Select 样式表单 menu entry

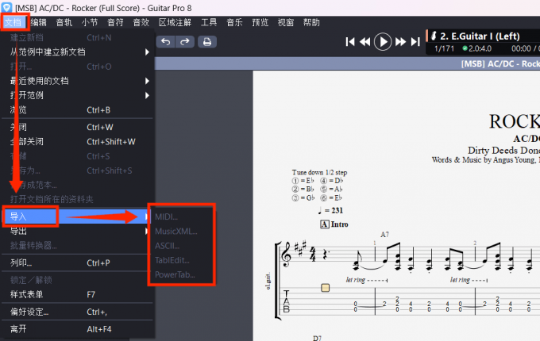click(26, 294)
